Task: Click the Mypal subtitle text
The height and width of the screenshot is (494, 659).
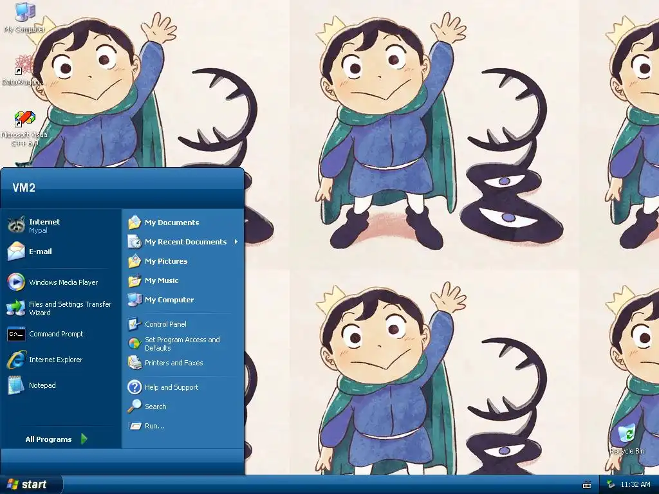Action: 38,230
